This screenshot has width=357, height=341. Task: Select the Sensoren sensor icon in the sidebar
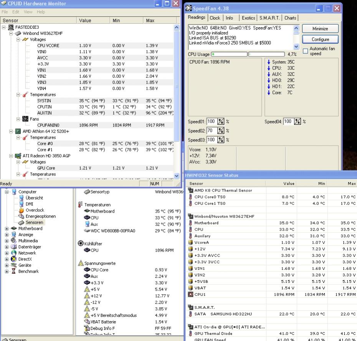21,222
